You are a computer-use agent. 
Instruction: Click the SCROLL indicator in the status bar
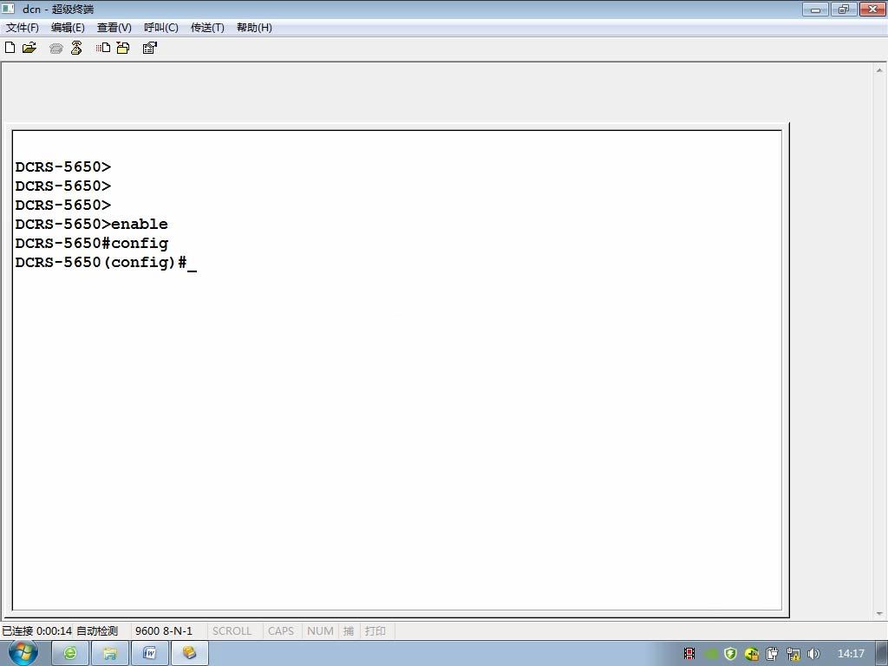coord(232,631)
